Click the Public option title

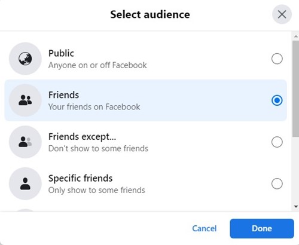[x=61, y=53]
